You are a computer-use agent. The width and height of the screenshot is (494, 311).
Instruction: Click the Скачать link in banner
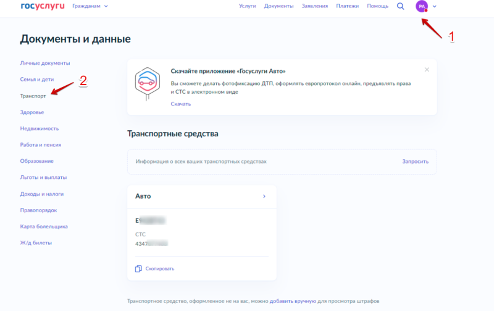tap(180, 104)
